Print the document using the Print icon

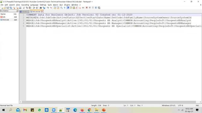tap(20, 8)
